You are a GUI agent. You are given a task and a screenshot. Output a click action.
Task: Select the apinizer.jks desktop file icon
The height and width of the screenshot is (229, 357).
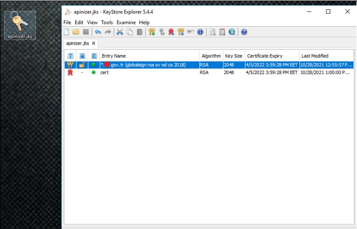19,24
